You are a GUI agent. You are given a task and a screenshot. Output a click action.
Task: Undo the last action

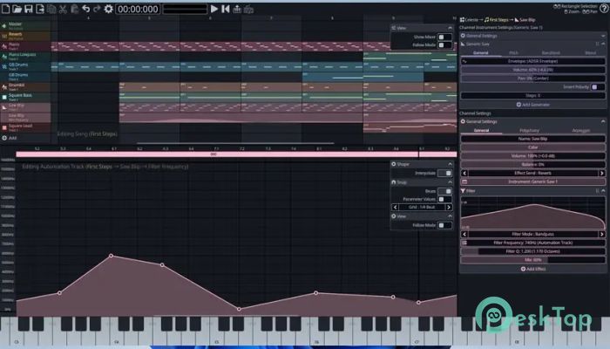pos(85,9)
